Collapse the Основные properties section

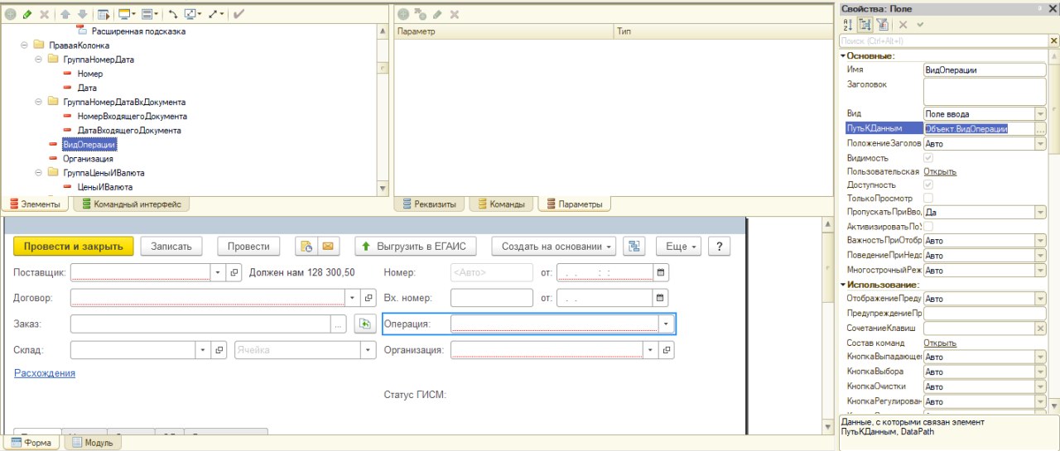coord(843,55)
